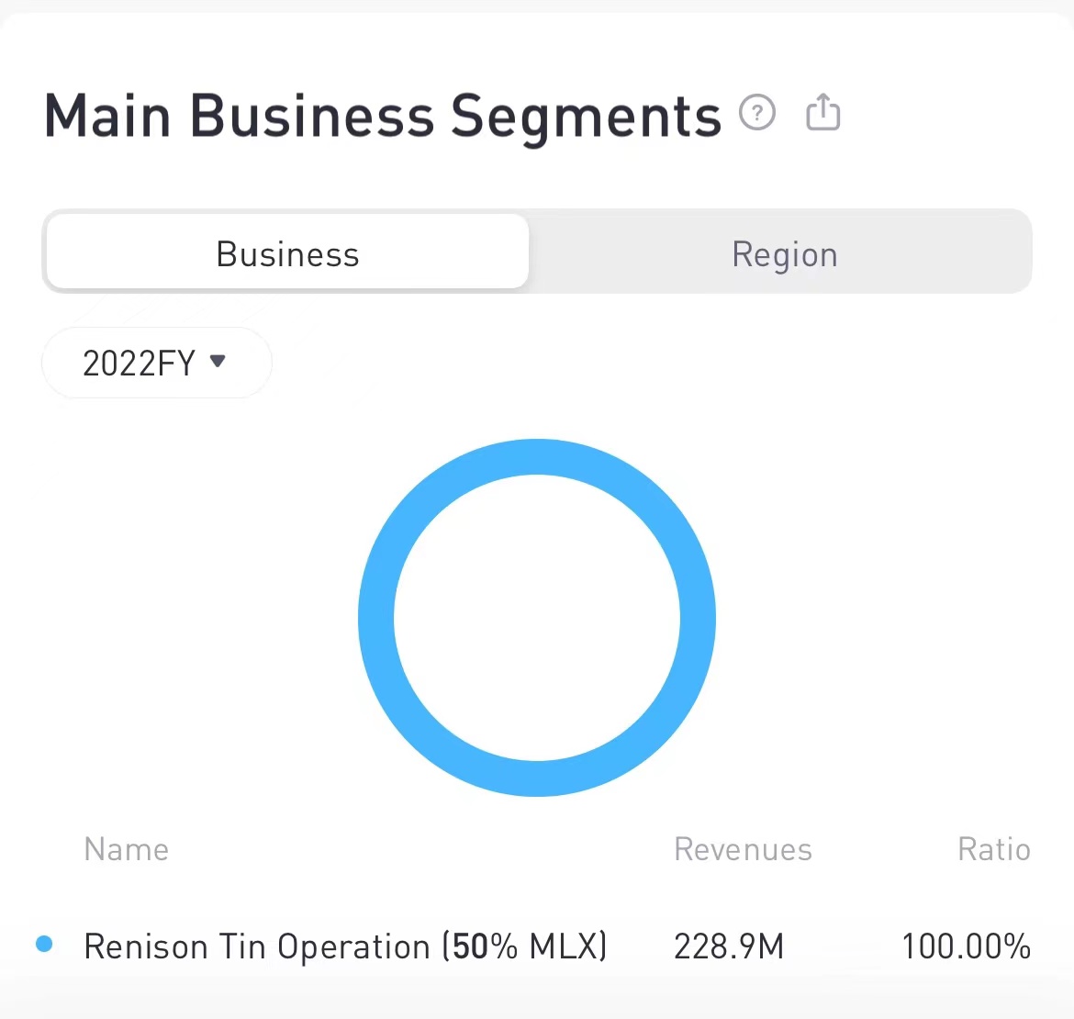Sort by the Revenues column header

[743, 849]
